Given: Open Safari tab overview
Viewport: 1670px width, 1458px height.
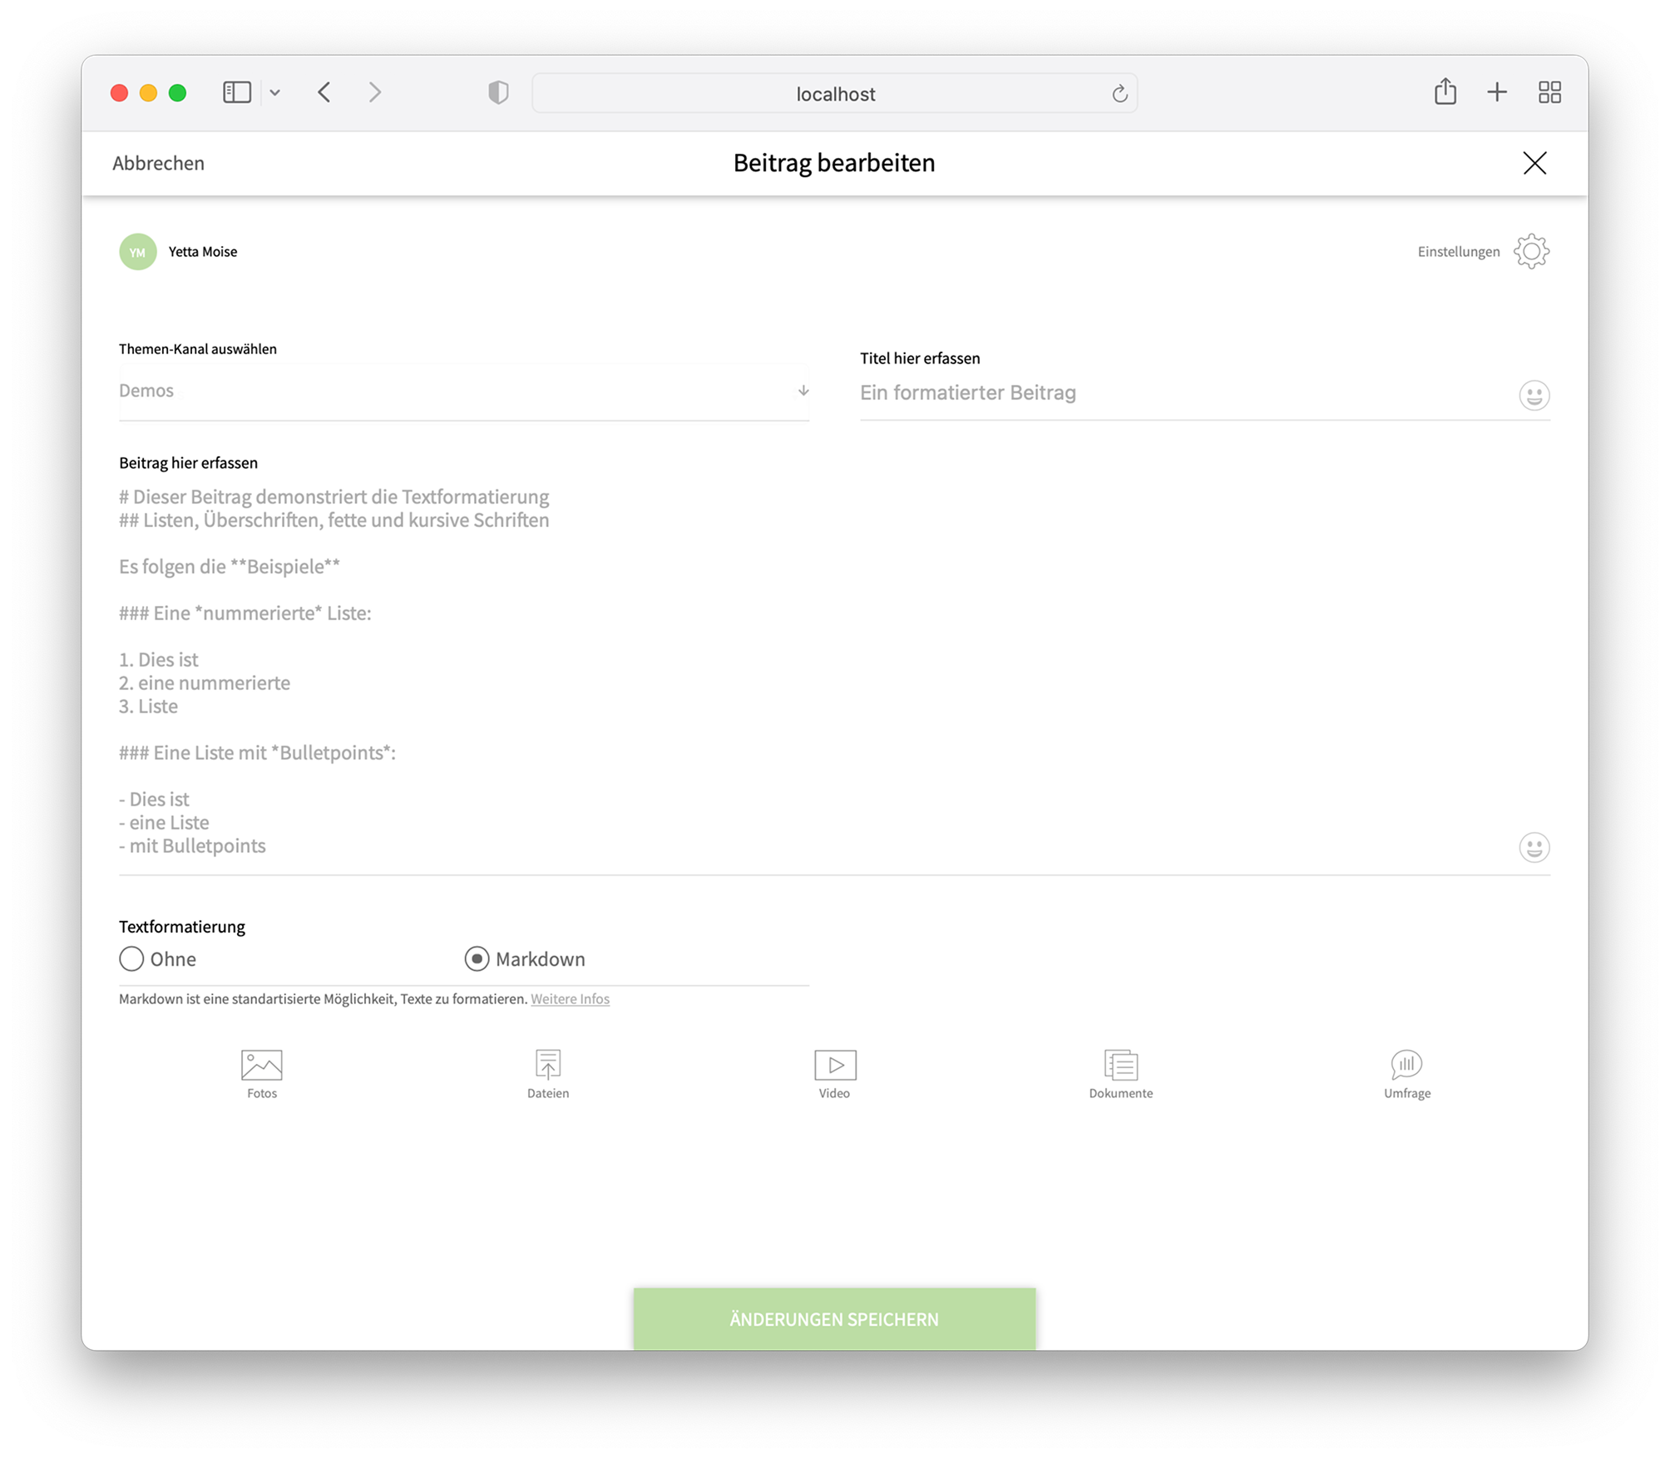Looking at the screenshot, I should (x=1549, y=92).
